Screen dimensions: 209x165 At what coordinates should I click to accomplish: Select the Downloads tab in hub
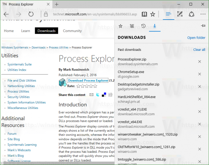pos(155,26)
